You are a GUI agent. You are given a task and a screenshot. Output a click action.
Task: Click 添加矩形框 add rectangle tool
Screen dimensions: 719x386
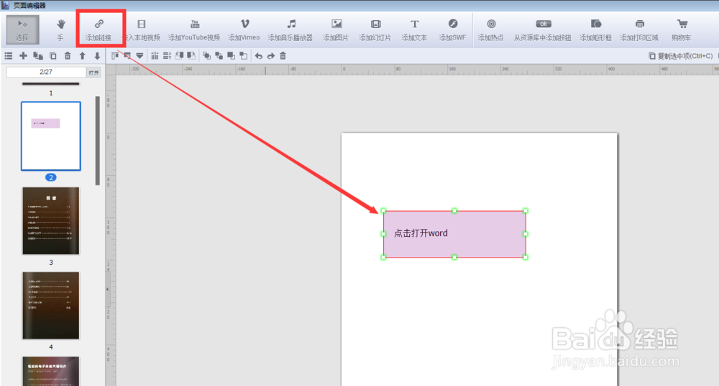pos(595,29)
